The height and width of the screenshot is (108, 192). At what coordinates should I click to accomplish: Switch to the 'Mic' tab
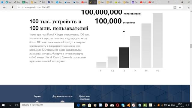[x=118, y=2]
